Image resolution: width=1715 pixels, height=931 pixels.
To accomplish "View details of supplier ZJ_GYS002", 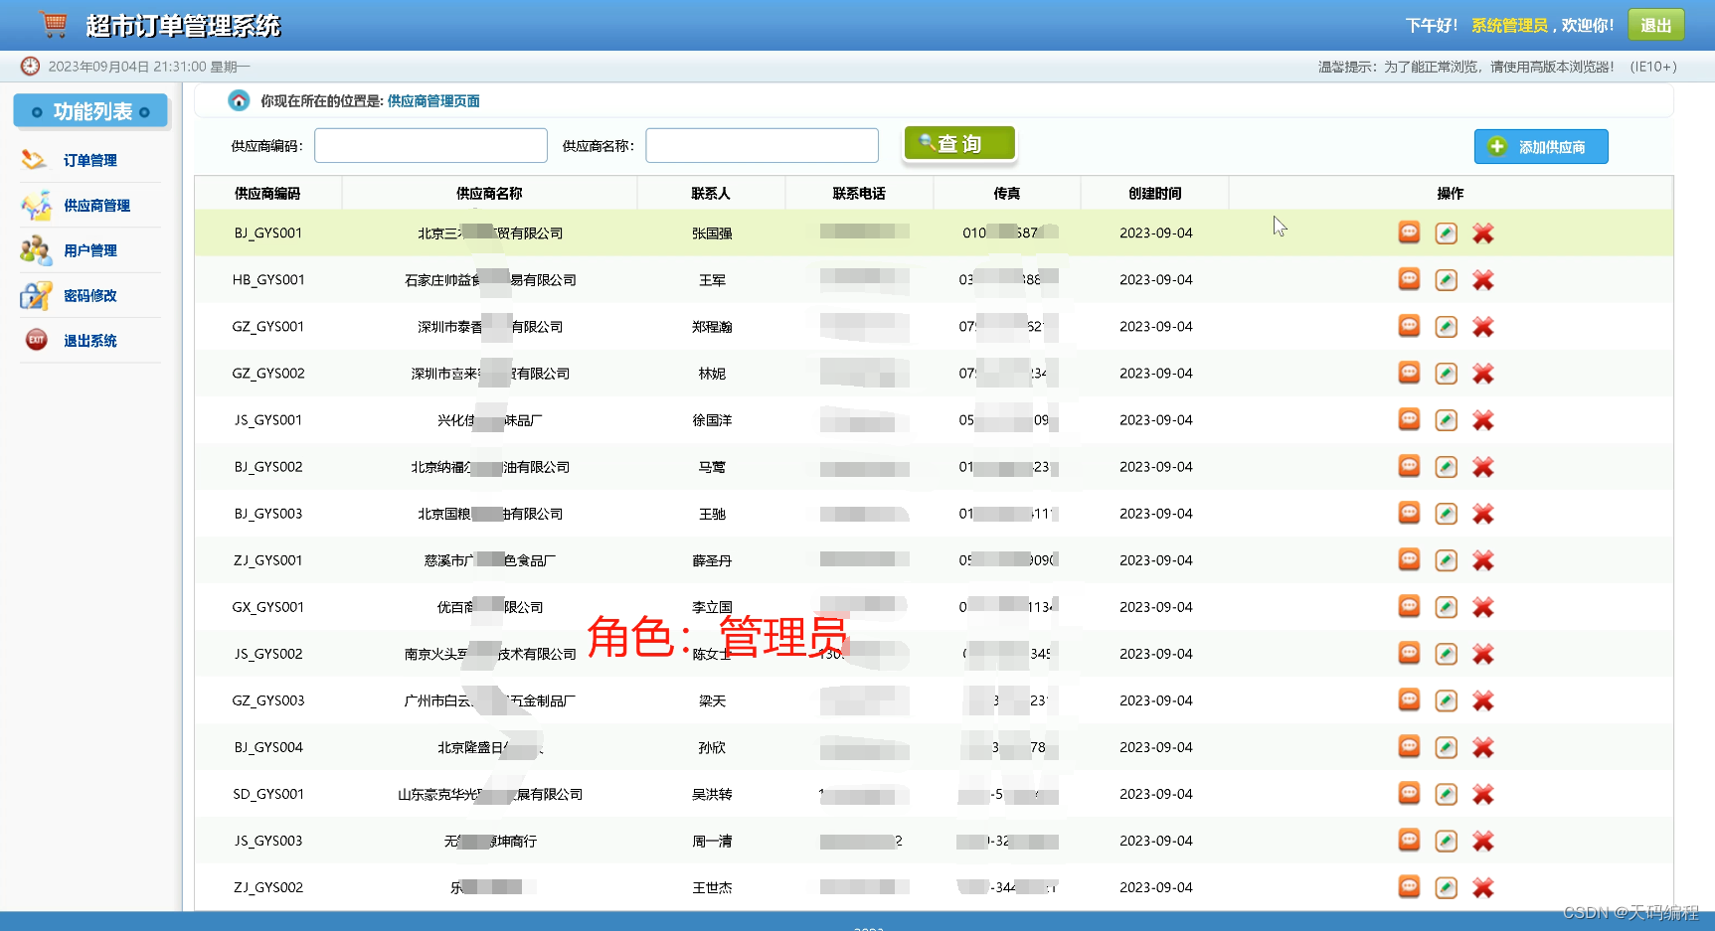I will [1409, 886].
